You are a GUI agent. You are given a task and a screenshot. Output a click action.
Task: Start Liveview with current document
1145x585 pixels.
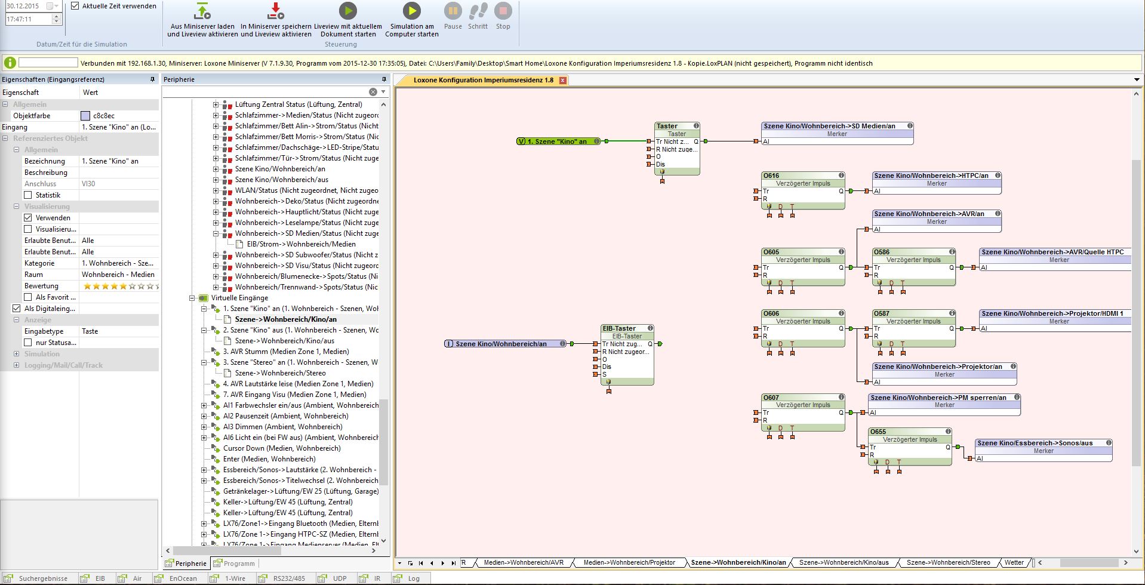point(347,11)
